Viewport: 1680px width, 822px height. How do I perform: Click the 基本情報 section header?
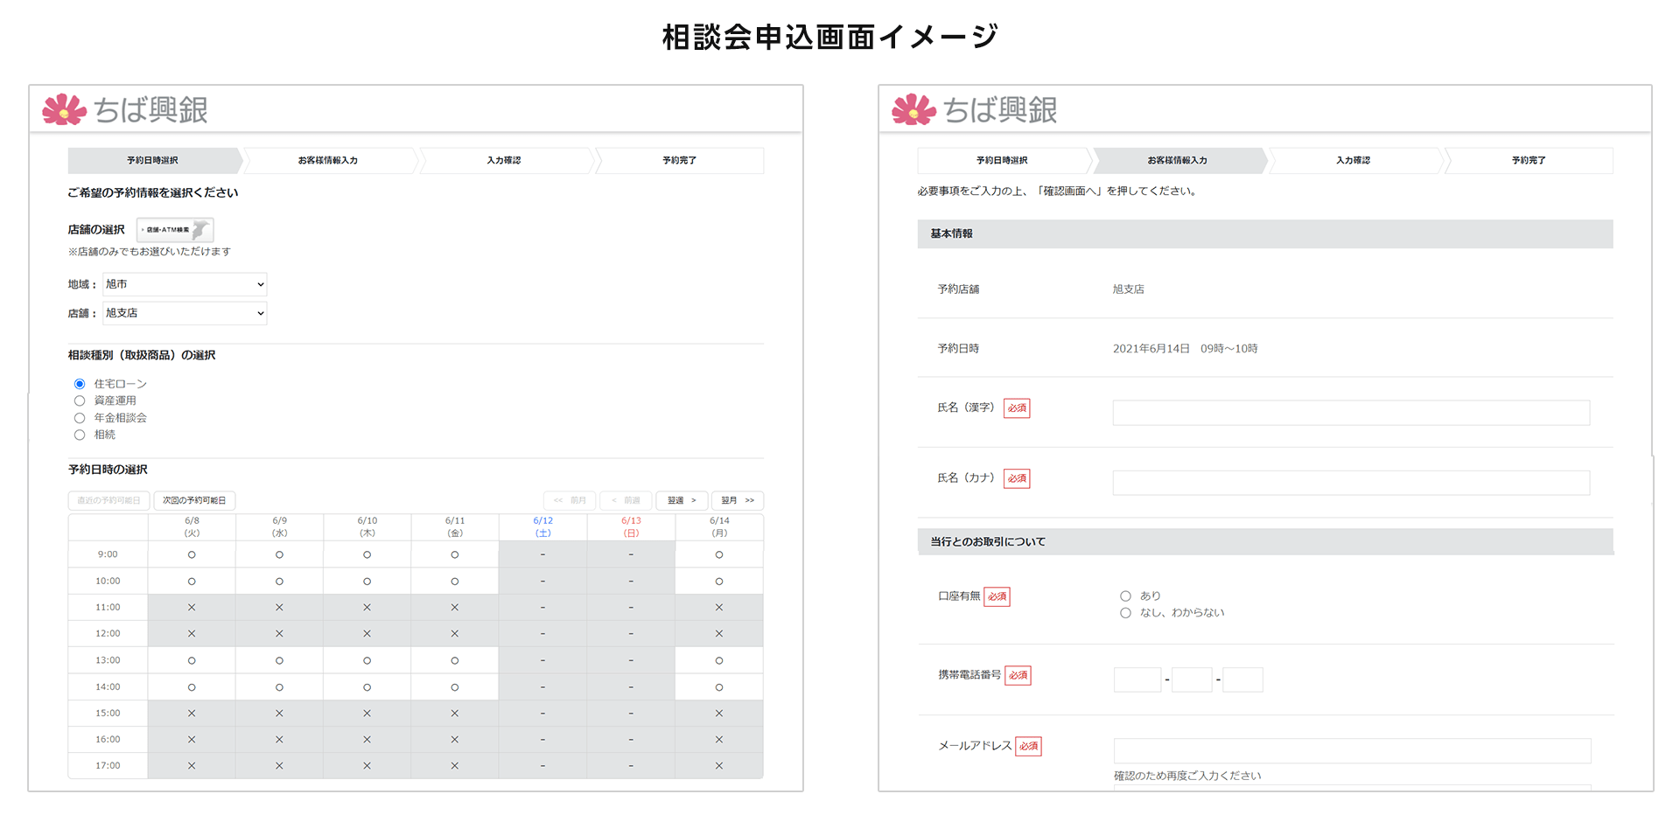(x=1265, y=233)
